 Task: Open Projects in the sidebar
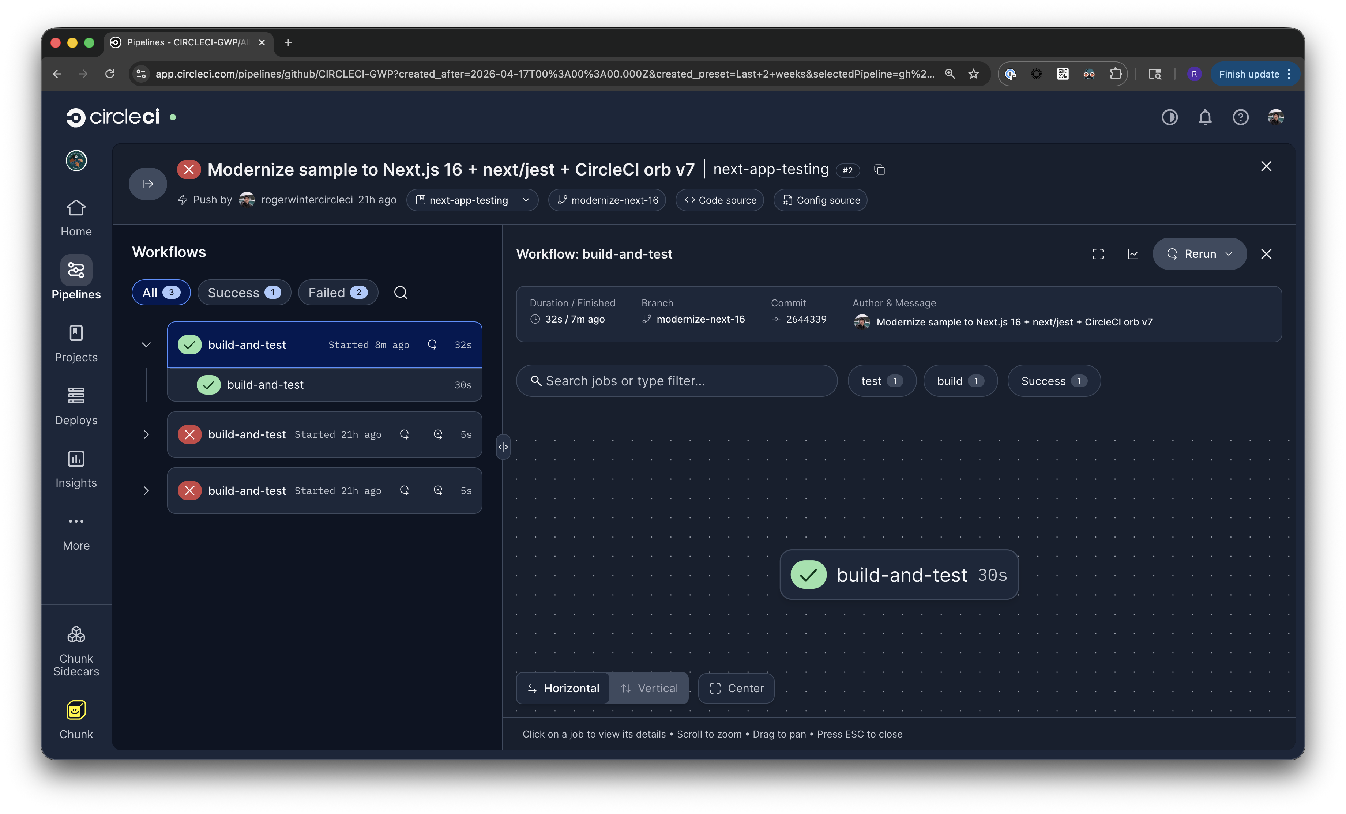click(x=76, y=344)
